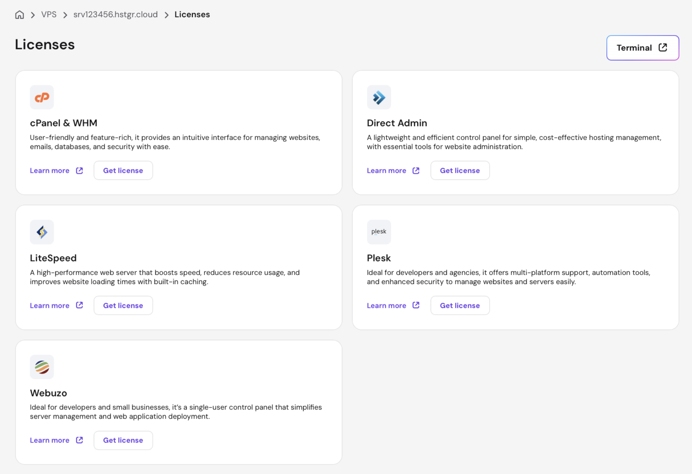Get a license for Plesk

[460, 306]
